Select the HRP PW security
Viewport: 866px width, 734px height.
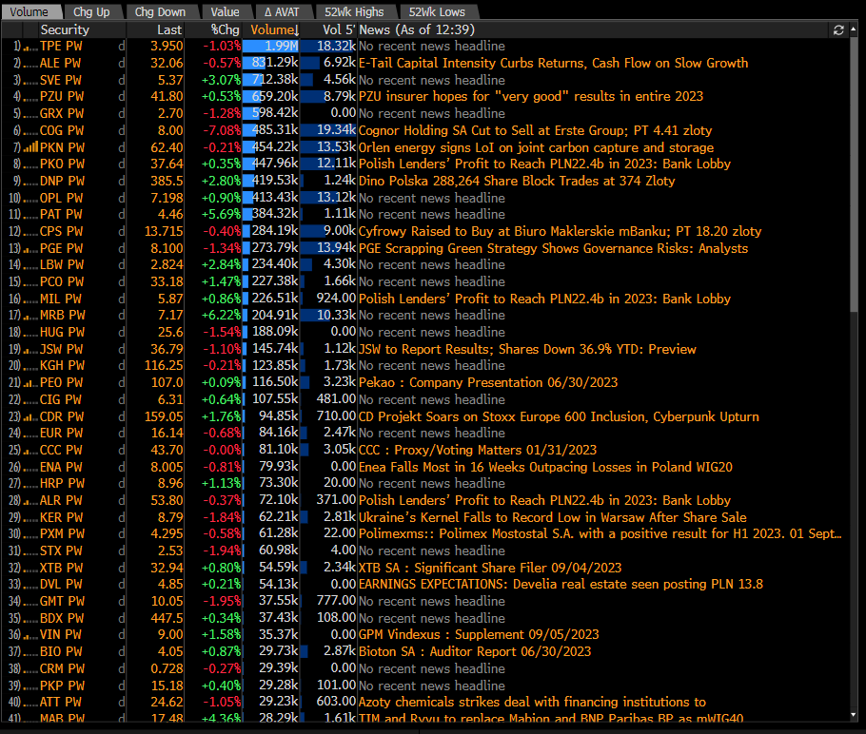click(62, 484)
